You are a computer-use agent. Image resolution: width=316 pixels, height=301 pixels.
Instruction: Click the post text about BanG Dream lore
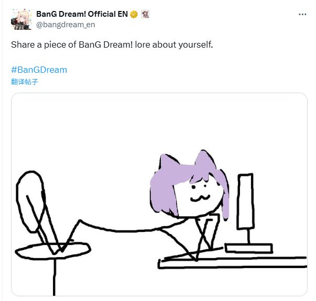click(x=112, y=44)
